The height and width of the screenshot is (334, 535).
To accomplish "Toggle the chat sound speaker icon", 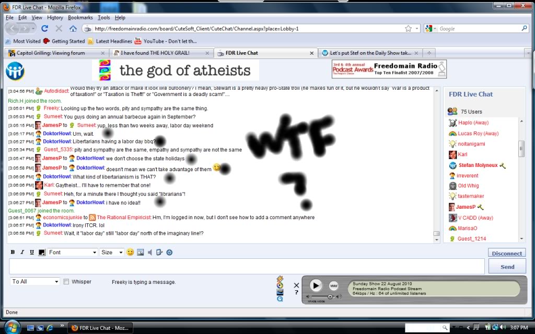I will tap(150, 252).
